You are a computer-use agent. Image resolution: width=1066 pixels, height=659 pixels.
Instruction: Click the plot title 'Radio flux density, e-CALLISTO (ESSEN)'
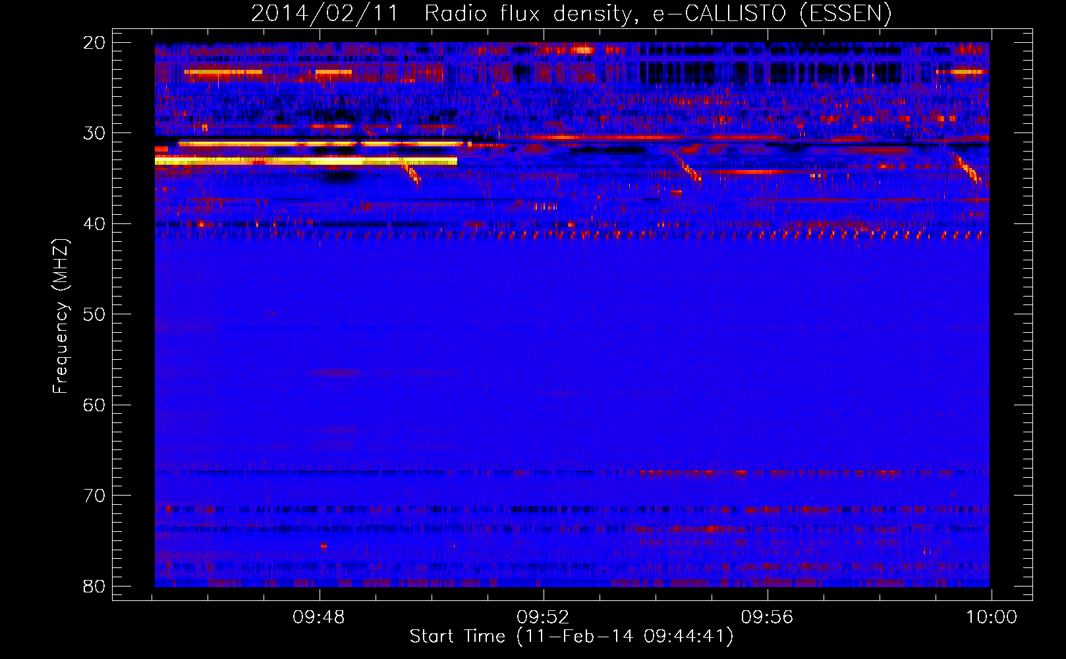click(658, 13)
